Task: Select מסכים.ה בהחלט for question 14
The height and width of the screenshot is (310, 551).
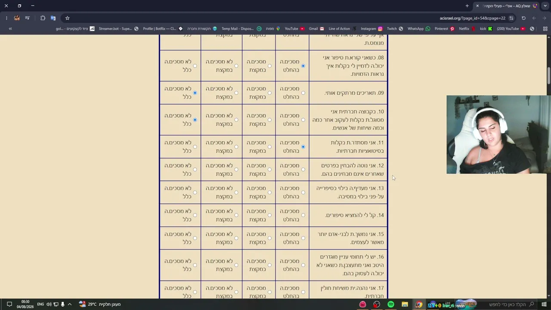Action: (303, 215)
